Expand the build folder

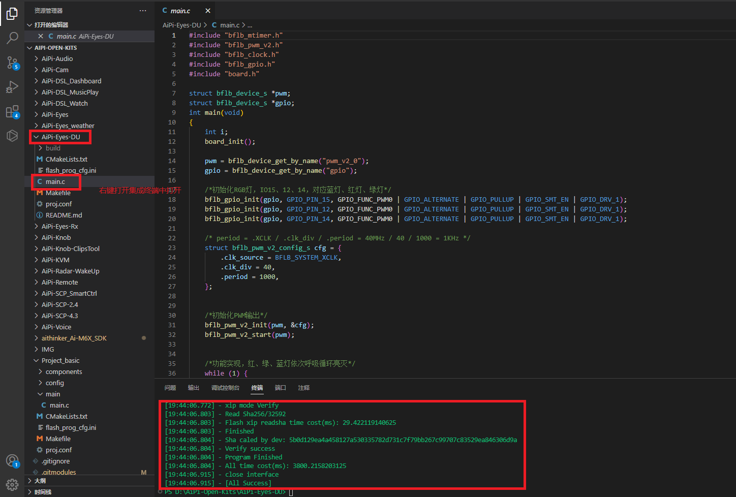coord(89,148)
